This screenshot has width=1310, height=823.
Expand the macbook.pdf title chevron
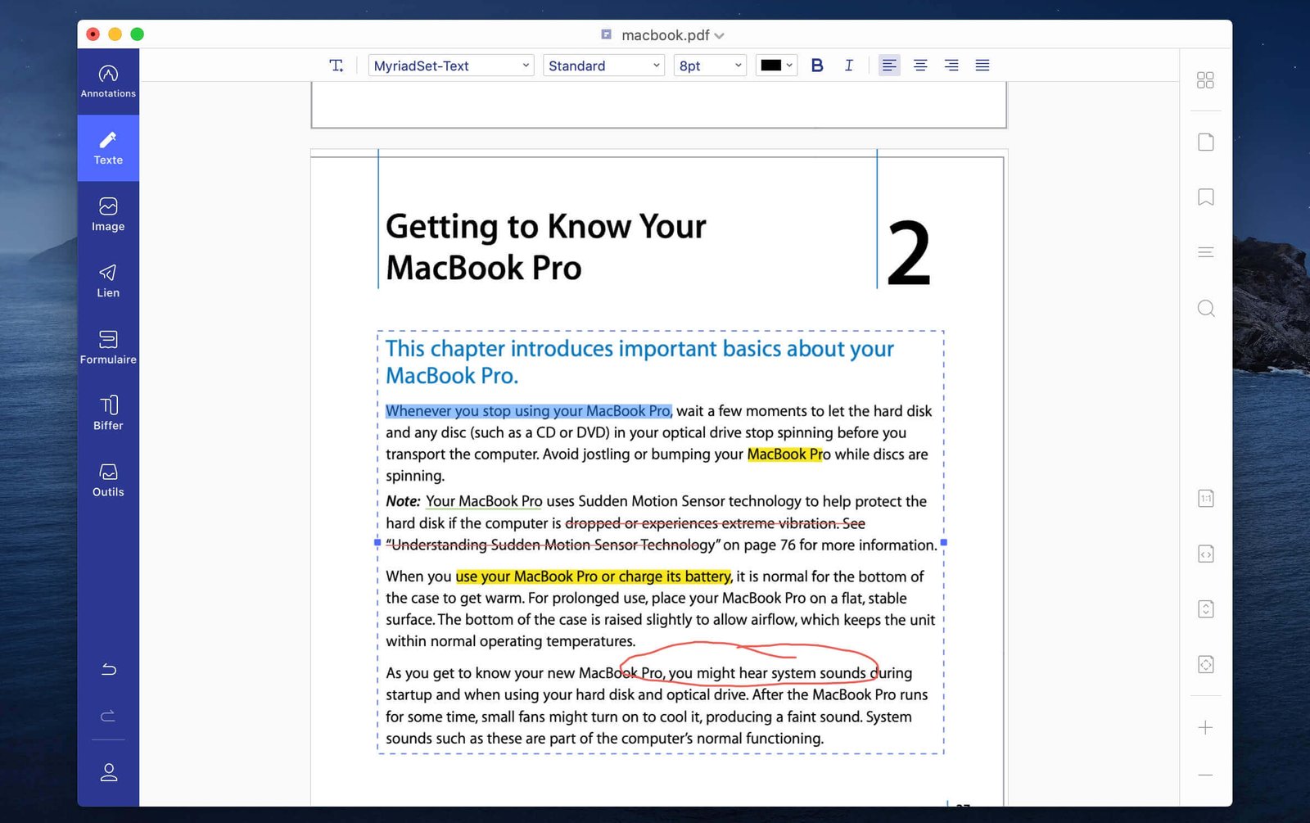click(x=719, y=36)
